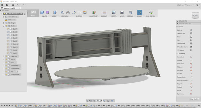Click the timeline play button
The image size is (201, 108).
point(9,106)
